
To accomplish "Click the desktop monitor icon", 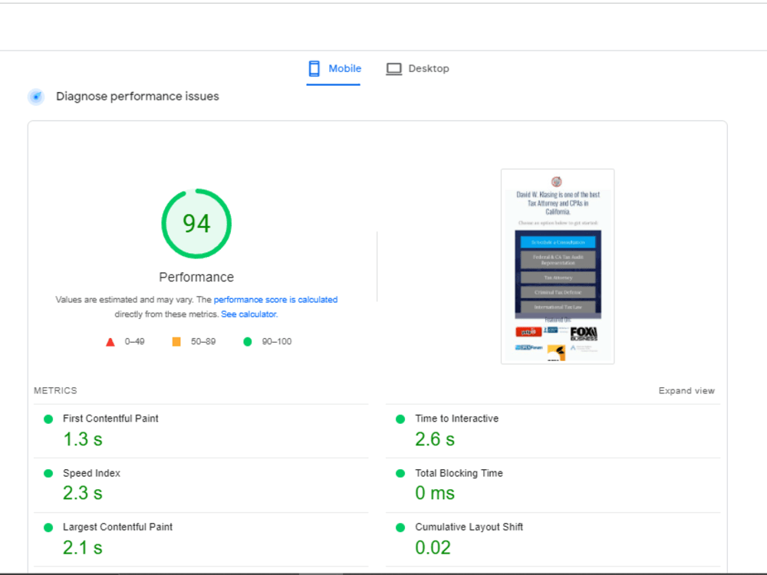I will pos(393,69).
